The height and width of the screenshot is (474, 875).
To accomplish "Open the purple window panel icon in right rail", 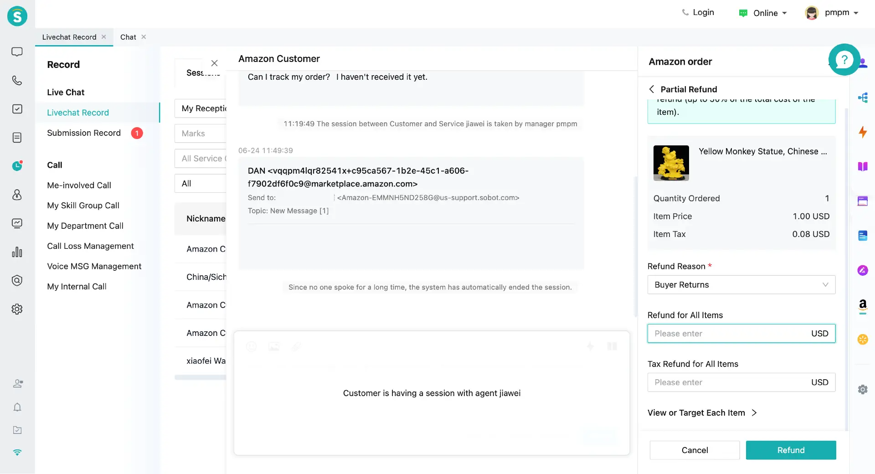I will click(863, 201).
